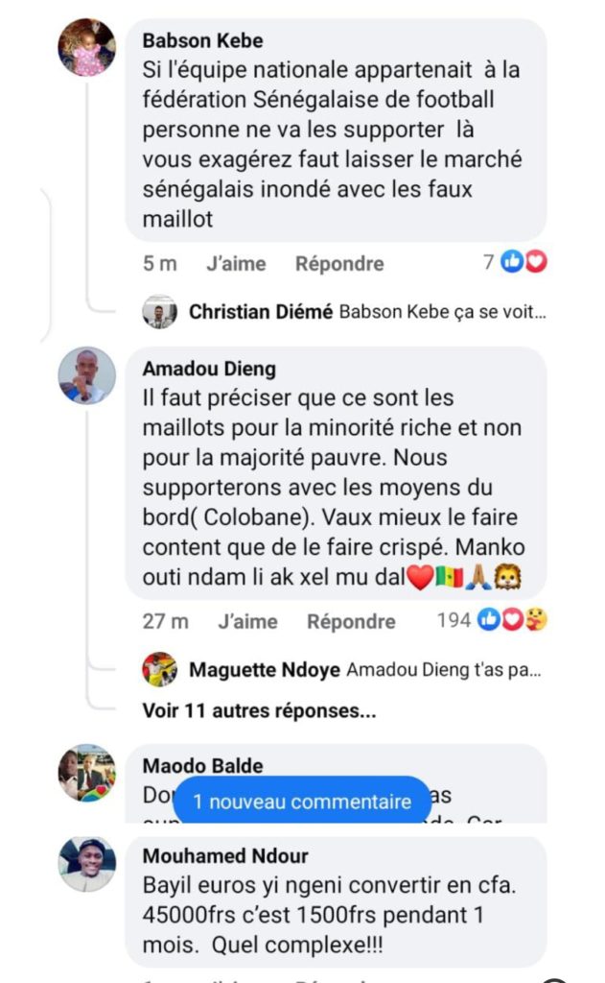Expand Voir 11 autres réponses
Viewport: 605px width, 983px height.
pos(259,711)
